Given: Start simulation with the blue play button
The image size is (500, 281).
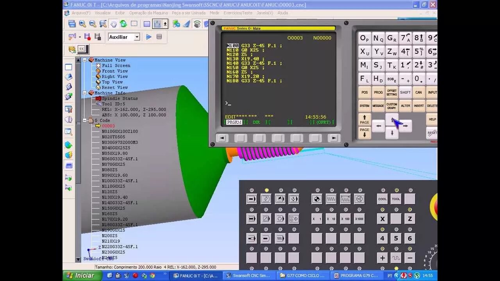Looking at the screenshot, I should [149, 37].
